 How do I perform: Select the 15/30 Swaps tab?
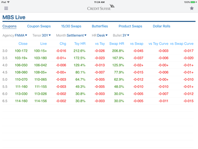tap(71, 26)
